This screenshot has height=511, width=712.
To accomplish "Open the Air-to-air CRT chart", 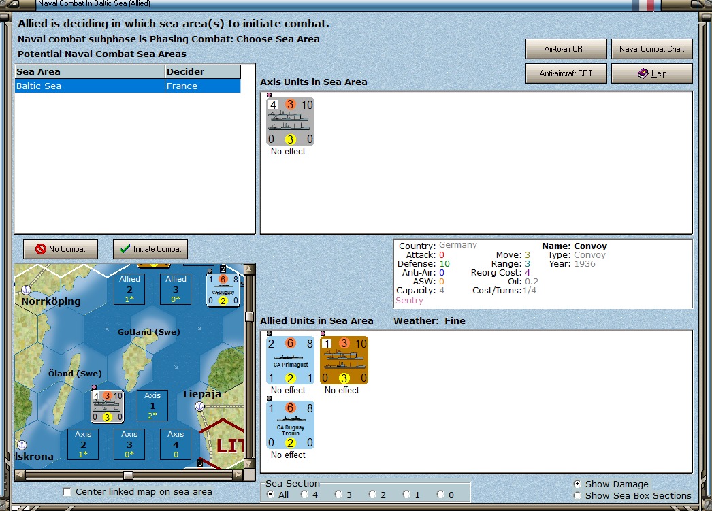I will pos(566,49).
